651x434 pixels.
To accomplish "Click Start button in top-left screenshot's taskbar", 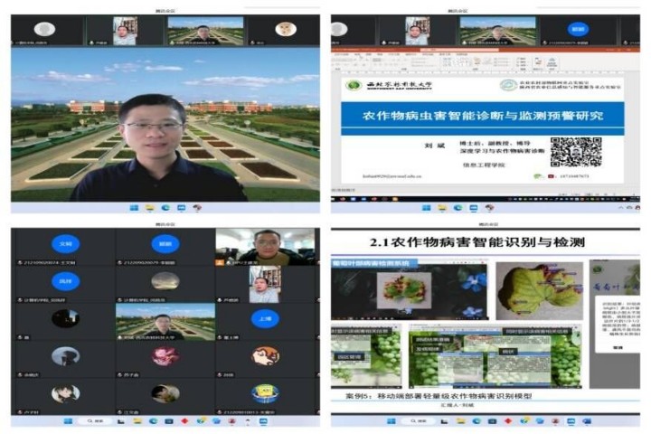I will pyautogui.click(x=135, y=207).
